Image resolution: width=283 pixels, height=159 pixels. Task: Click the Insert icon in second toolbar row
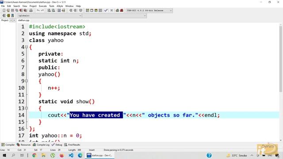click(x=4, y=15)
